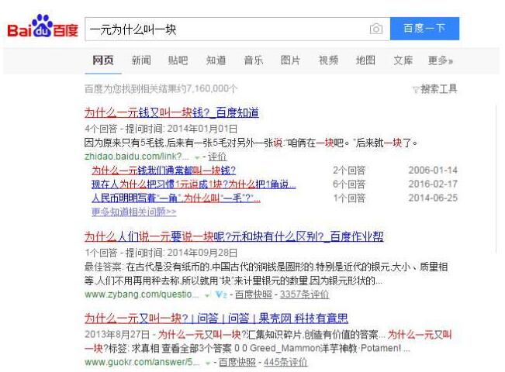The image size is (505, 372).
Task: Click www.zybang.com/questio... green URL
Action: (142, 294)
